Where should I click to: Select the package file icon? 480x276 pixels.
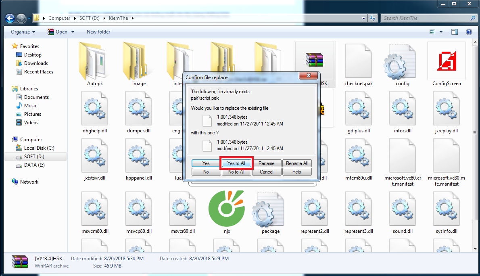click(x=270, y=209)
